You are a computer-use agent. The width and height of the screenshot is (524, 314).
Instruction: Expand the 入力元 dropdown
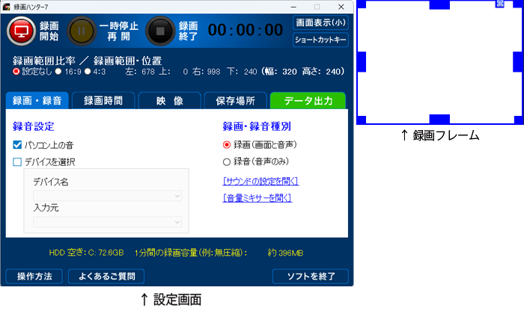click(107, 221)
